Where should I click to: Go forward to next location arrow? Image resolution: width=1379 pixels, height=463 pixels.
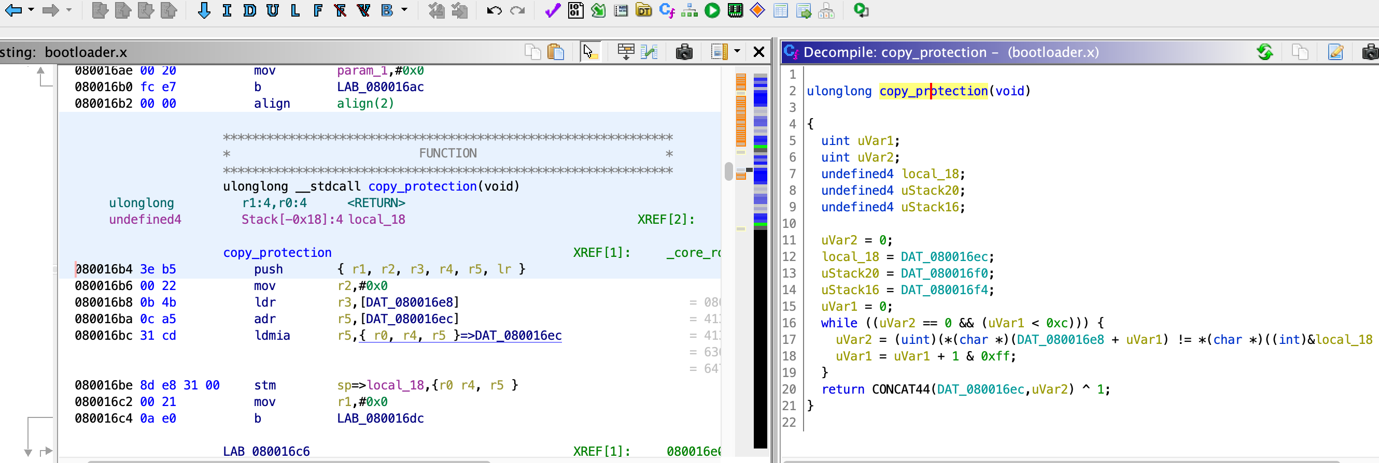pyautogui.click(x=50, y=10)
